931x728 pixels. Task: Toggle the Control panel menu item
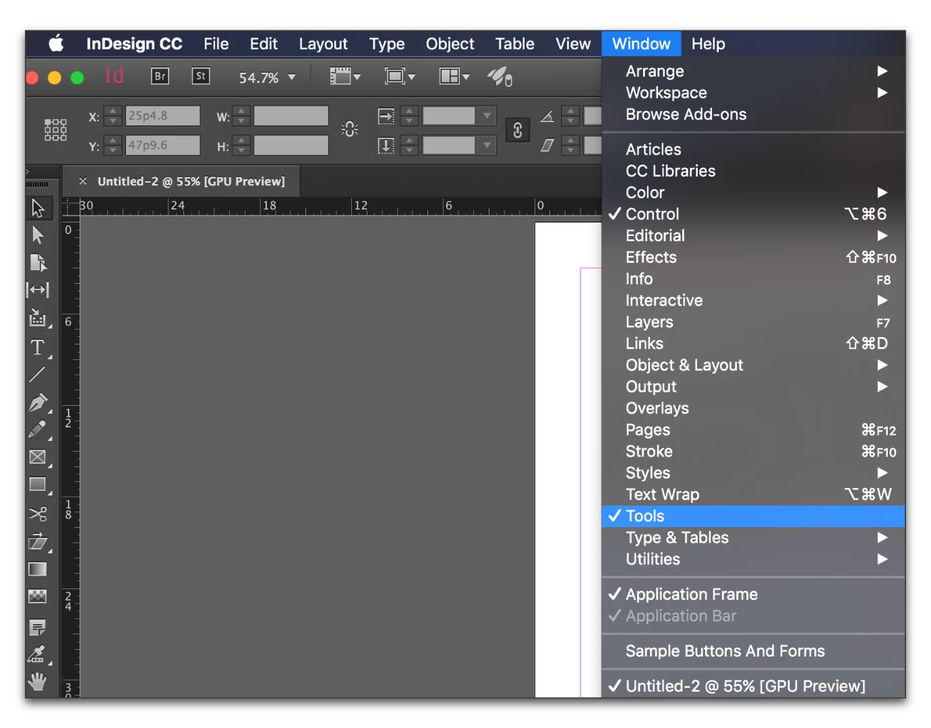(753, 214)
